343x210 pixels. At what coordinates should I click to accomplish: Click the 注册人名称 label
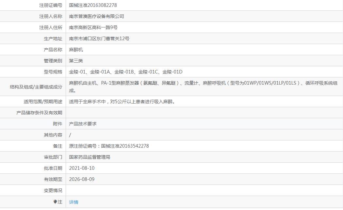pyautogui.click(x=51, y=16)
